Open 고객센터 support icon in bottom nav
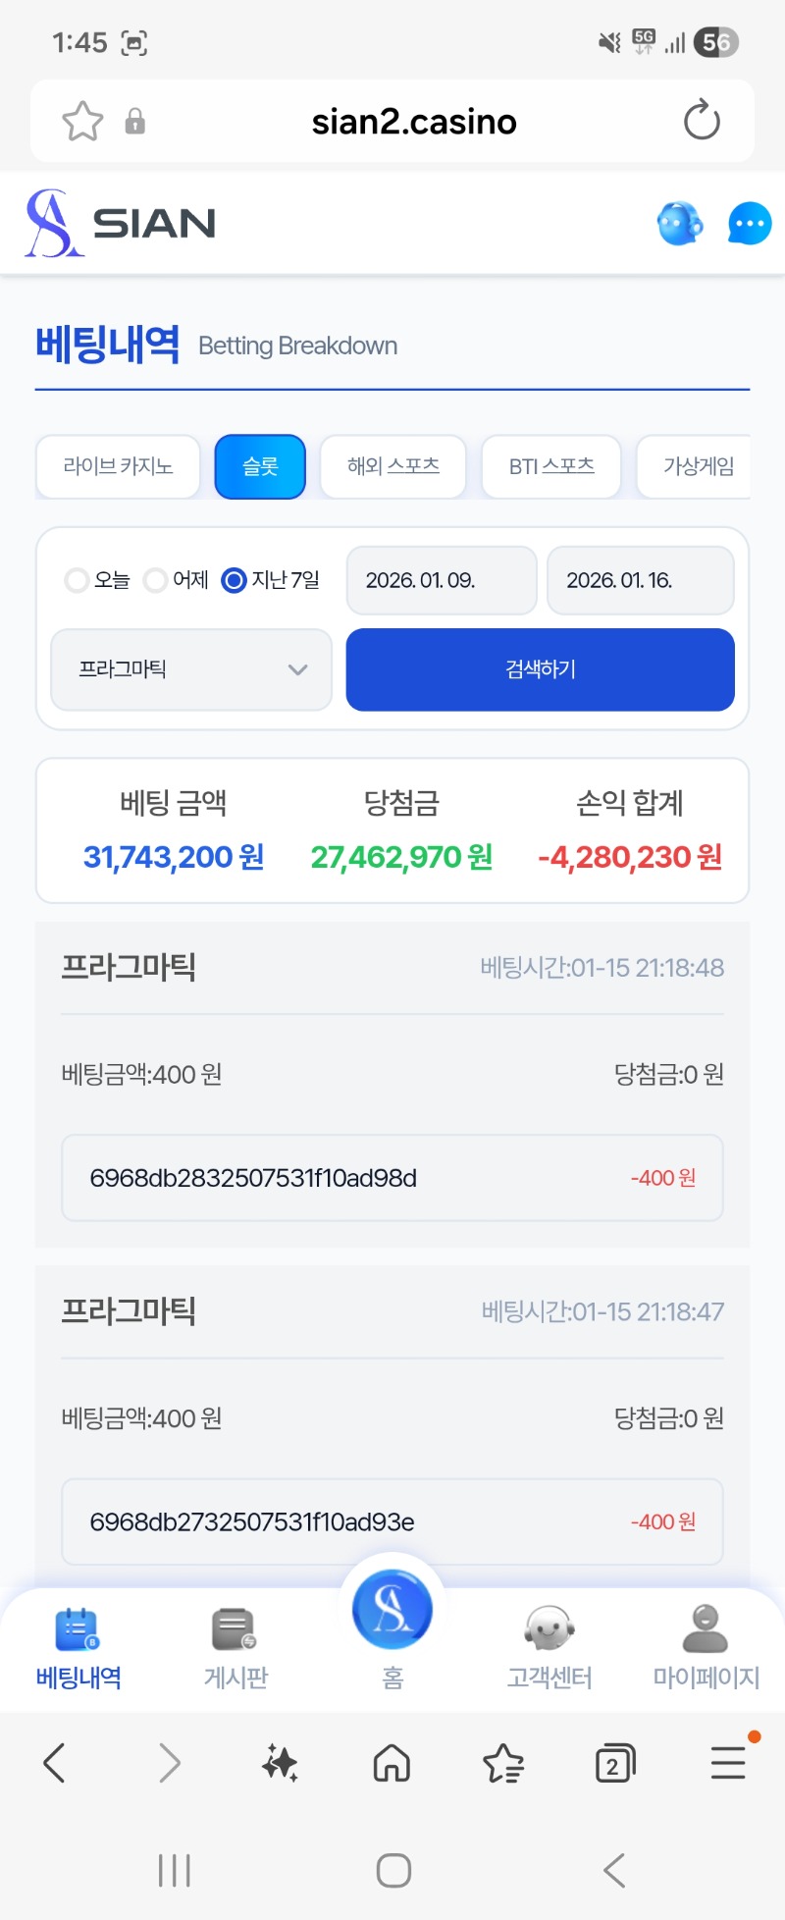The height and width of the screenshot is (1920, 785). 549,1631
